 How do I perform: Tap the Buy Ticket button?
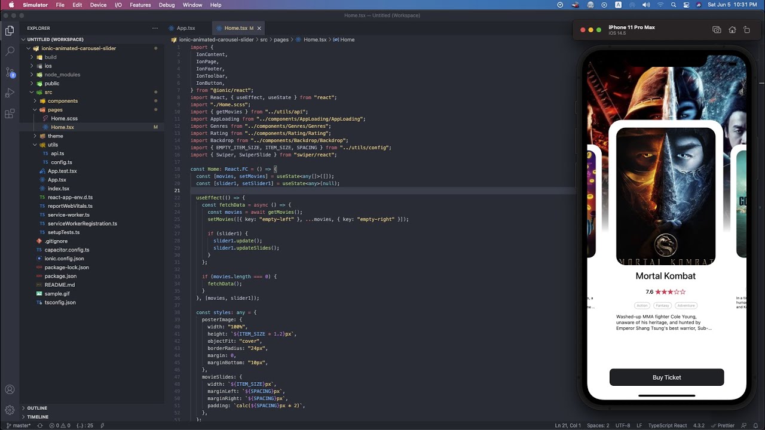(x=666, y=377)
